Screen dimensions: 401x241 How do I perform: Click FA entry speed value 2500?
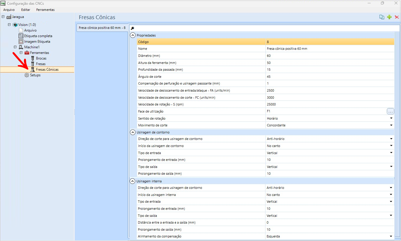click(330, 90)
